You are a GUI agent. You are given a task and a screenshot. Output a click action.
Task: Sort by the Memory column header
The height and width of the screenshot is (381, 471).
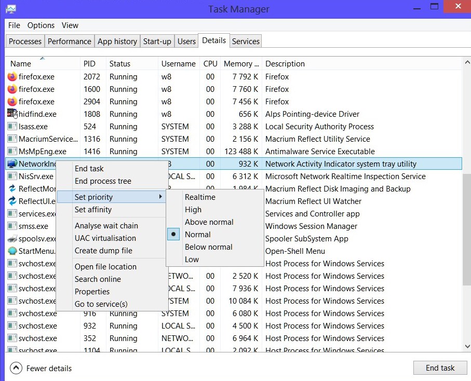click(x=241, y=64)
